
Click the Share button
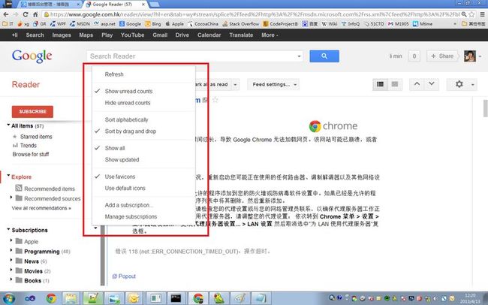(x=442, y=56)
